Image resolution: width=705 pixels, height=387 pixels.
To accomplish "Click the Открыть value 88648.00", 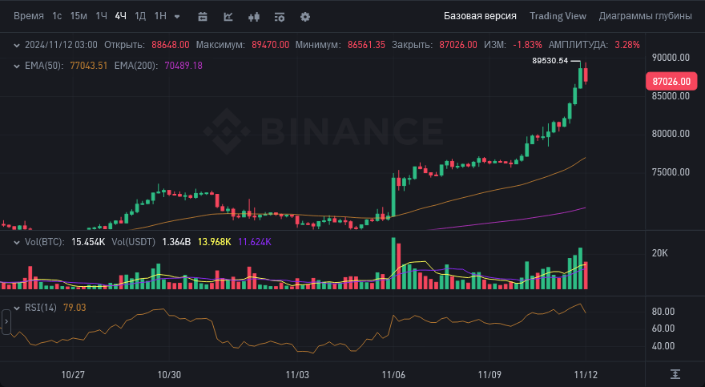I will tap(171, 45).
